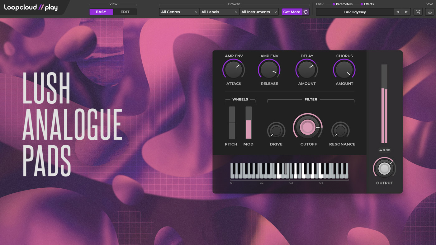This screenshot has height=245, width=436.
Task: Toggle the Parameters lock
Action: (342, 4)
